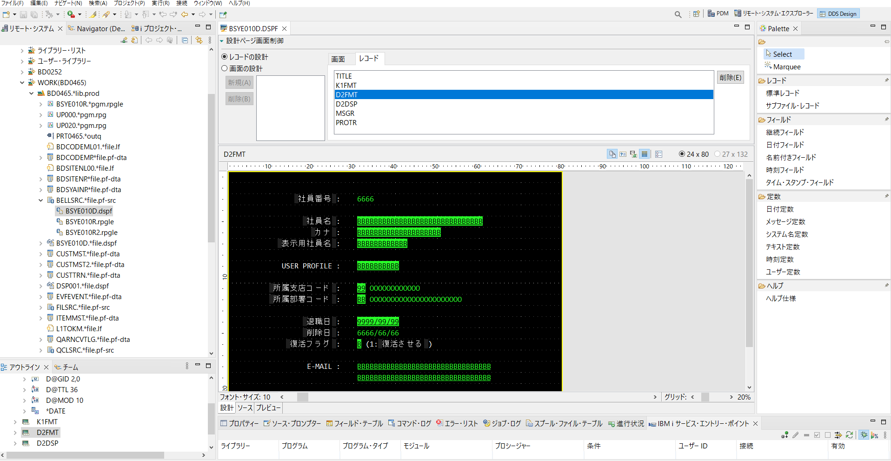Collapse the フィールド palette drawer
The height and width of the screenshot is (461, 891).
778,120
